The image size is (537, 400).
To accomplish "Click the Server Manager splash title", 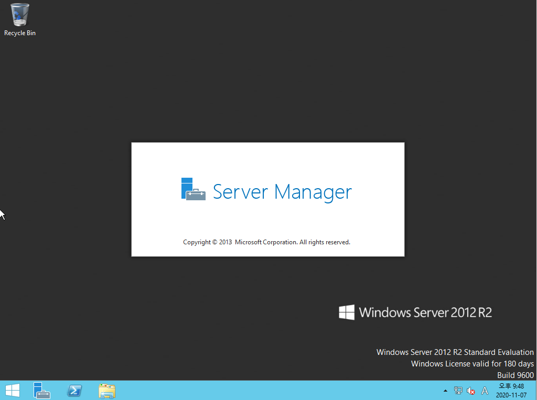I will [x=282, y=192].
